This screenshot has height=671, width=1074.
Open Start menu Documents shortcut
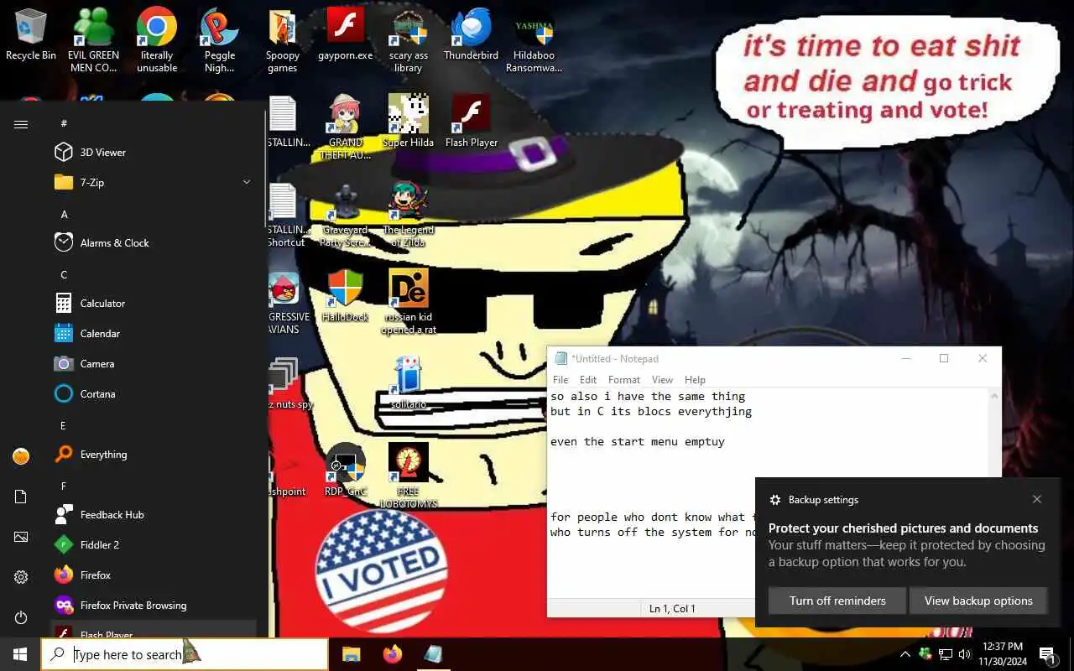pos(21,497)
